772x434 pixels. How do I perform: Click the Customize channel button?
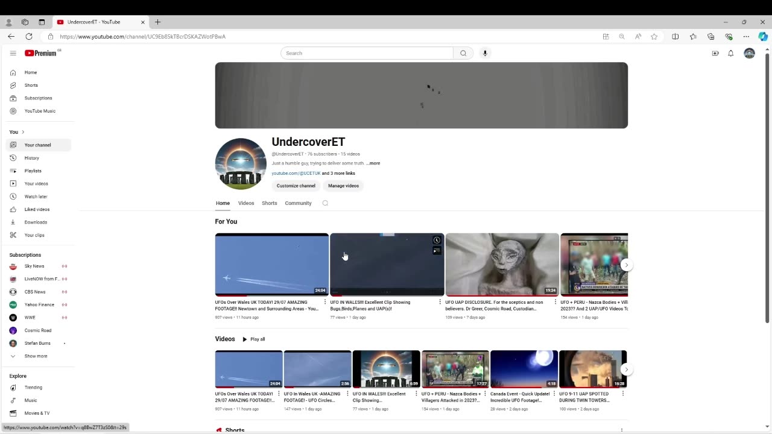pyautogui.click(x=296, y=186)
